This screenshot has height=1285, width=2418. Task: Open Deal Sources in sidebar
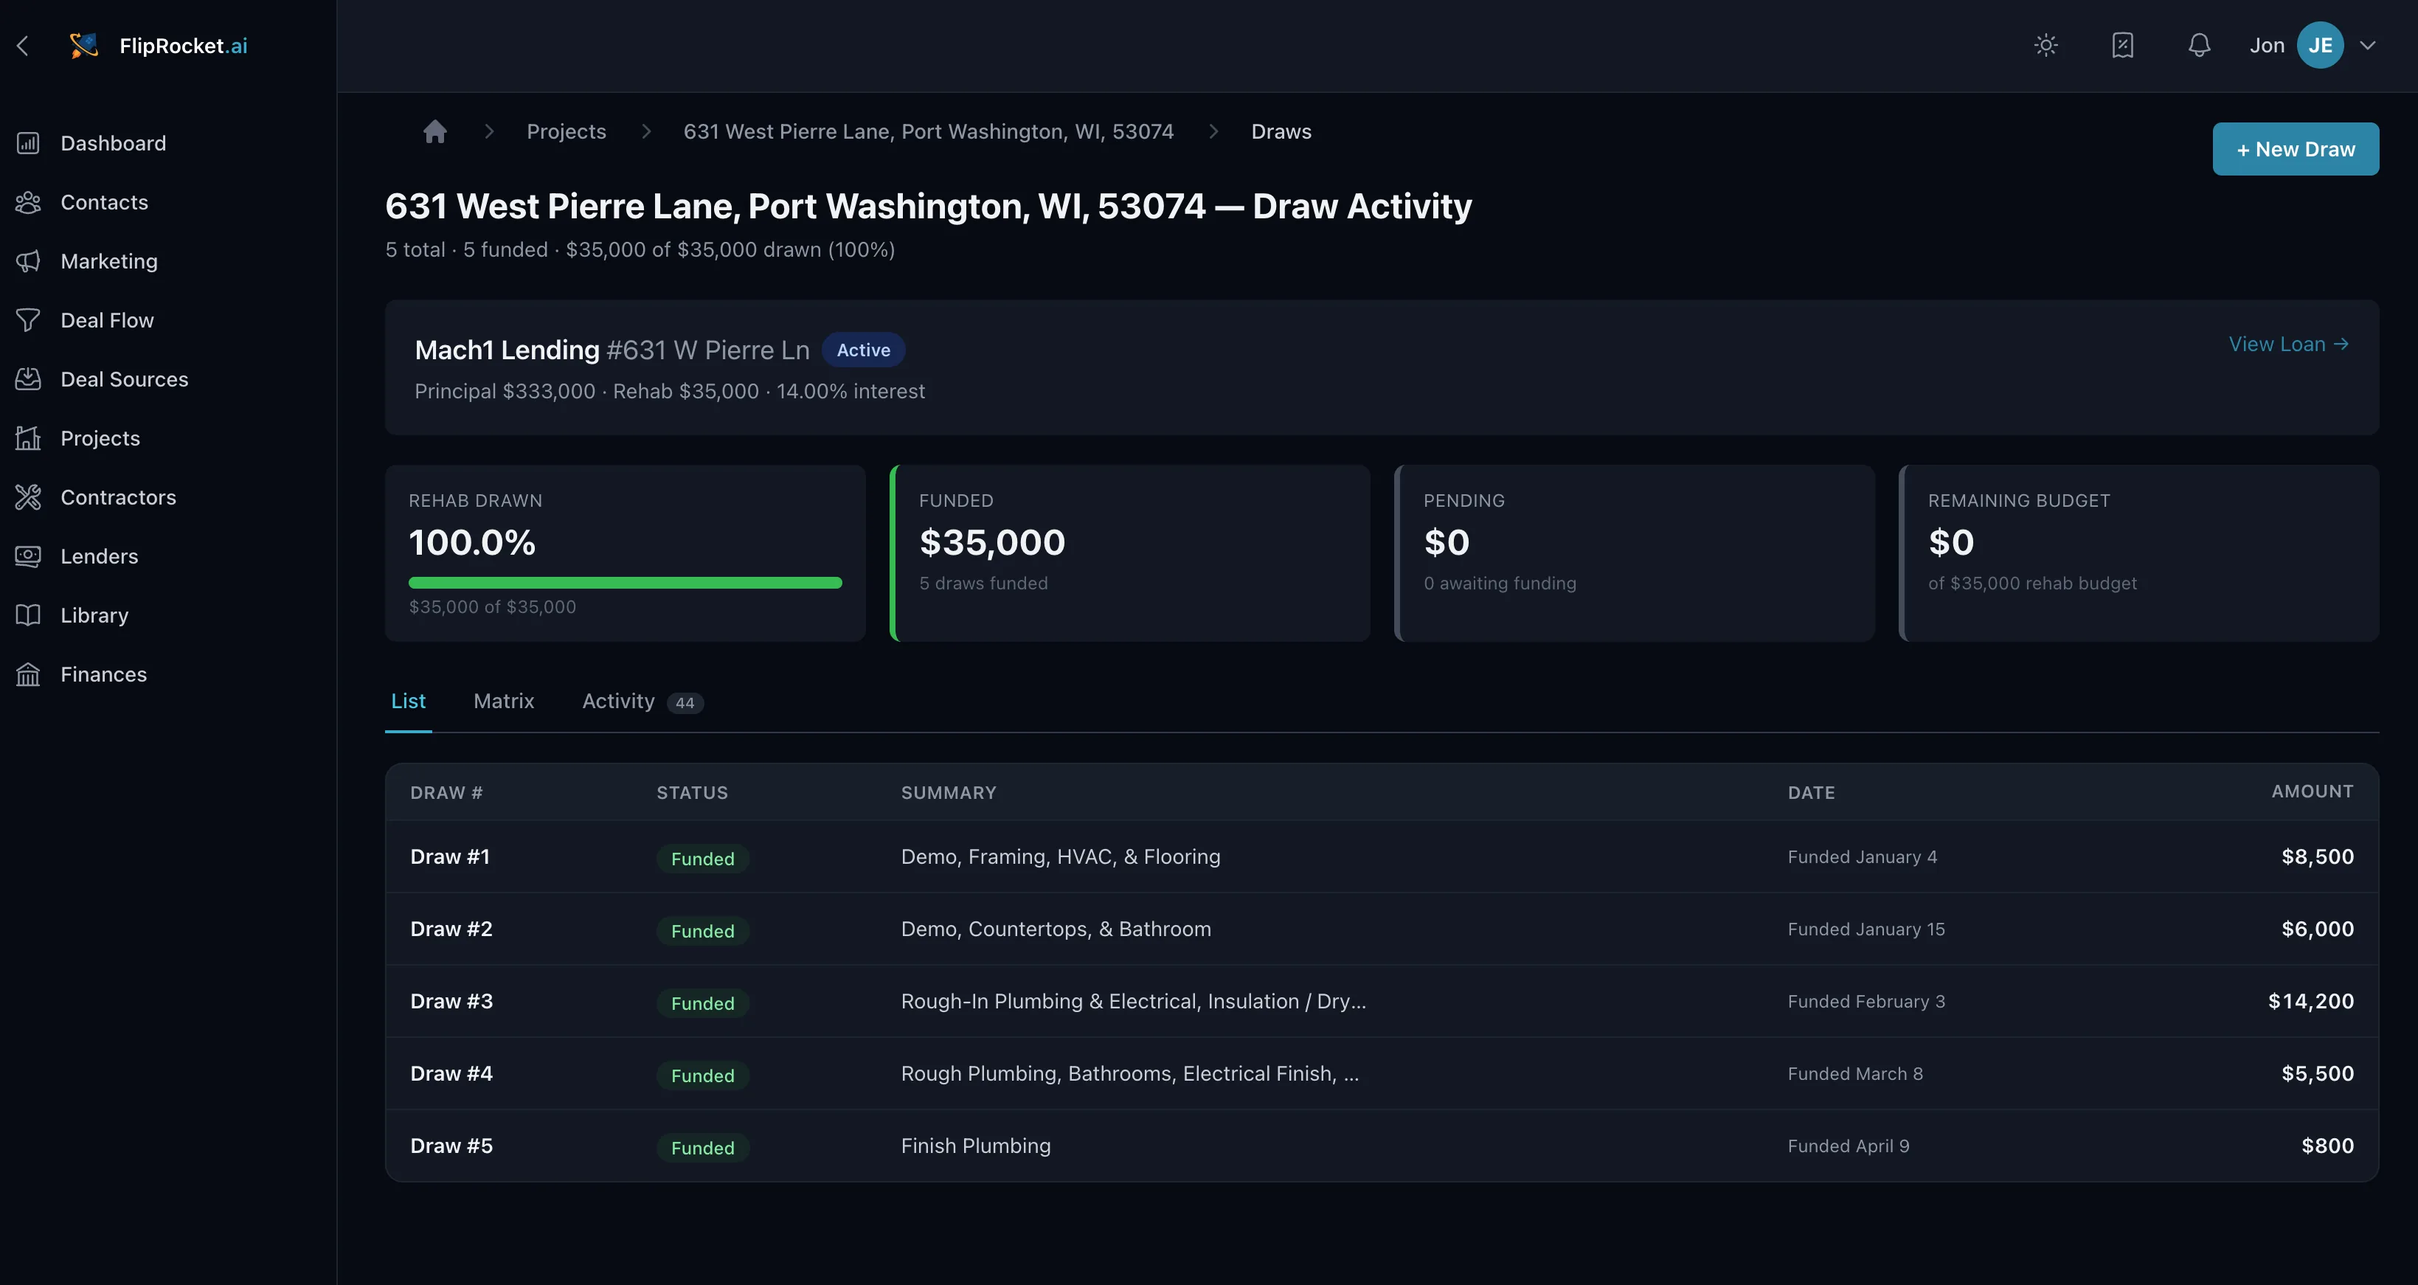124,379
